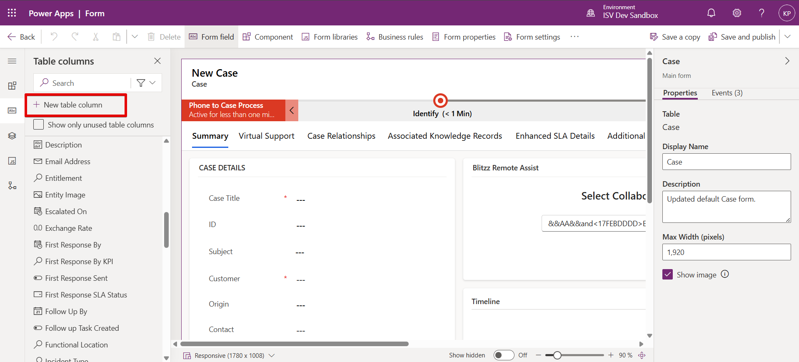Select Component in the toolbar

268,37
